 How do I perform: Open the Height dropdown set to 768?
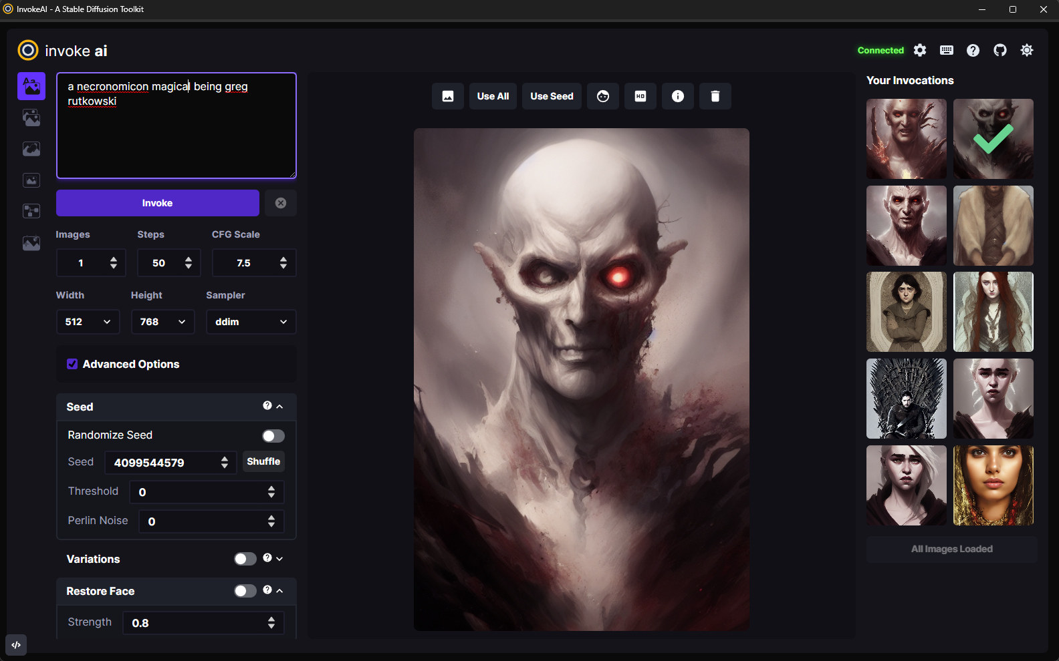[162, 322]
